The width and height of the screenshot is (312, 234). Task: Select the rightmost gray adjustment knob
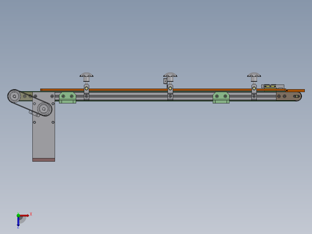254,77
